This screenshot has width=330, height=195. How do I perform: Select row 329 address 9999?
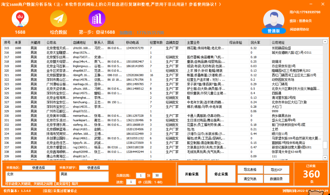tap(275, 111)
